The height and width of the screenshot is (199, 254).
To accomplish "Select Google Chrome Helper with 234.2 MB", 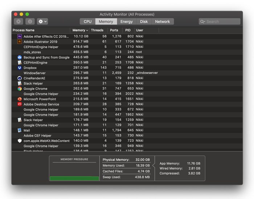I will point(127,94).
